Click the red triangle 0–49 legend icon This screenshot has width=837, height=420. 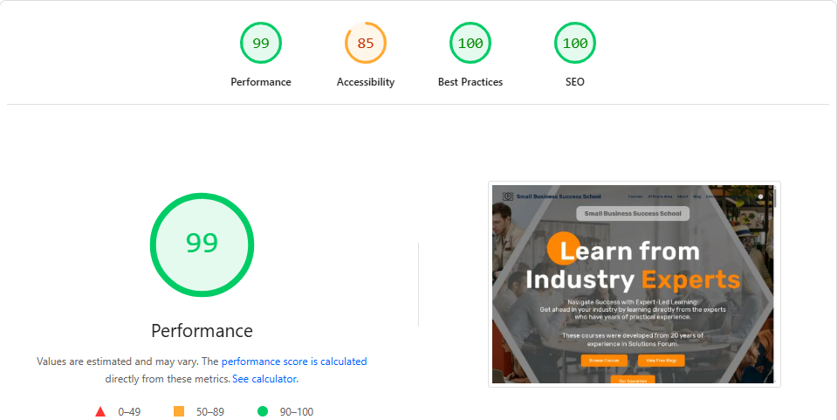100,411
